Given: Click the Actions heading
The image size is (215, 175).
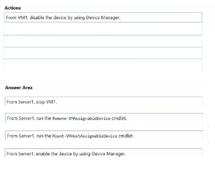Looking at the screenshot, I should [x=12, y=8].
